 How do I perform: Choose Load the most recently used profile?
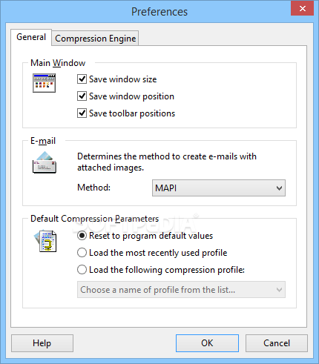tap(82, 253)
